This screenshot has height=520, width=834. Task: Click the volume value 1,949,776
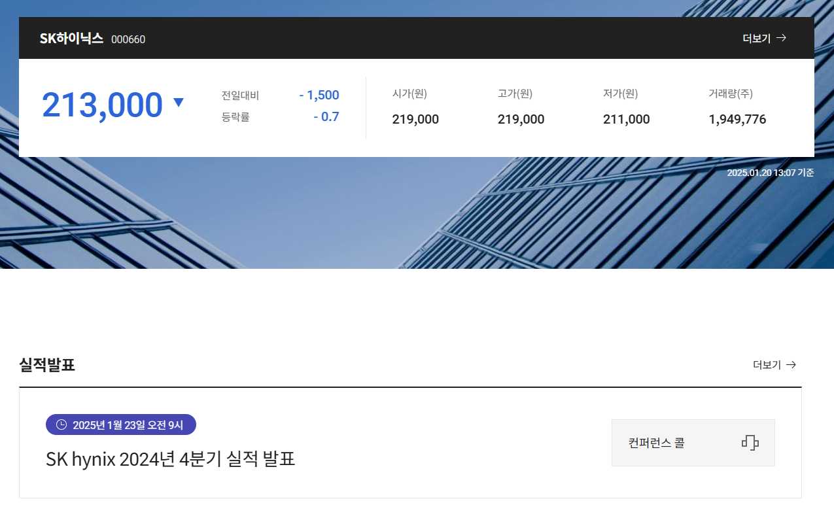(x=737, y=119)
